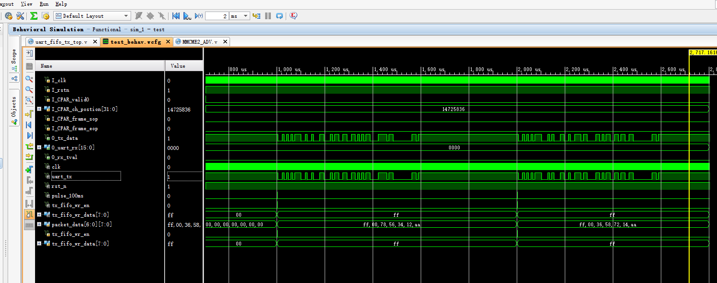
Task: Expand the packet_data[6:0][7:0] array
Action: point(39,224)
